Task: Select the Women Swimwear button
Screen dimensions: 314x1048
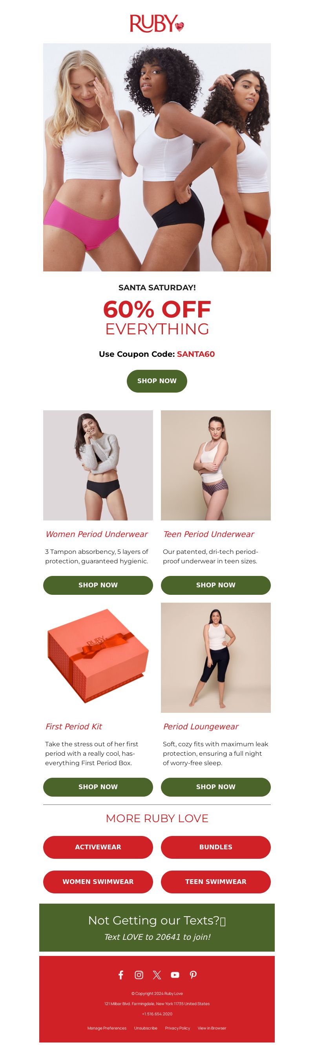Action: [x=98, y=882]
